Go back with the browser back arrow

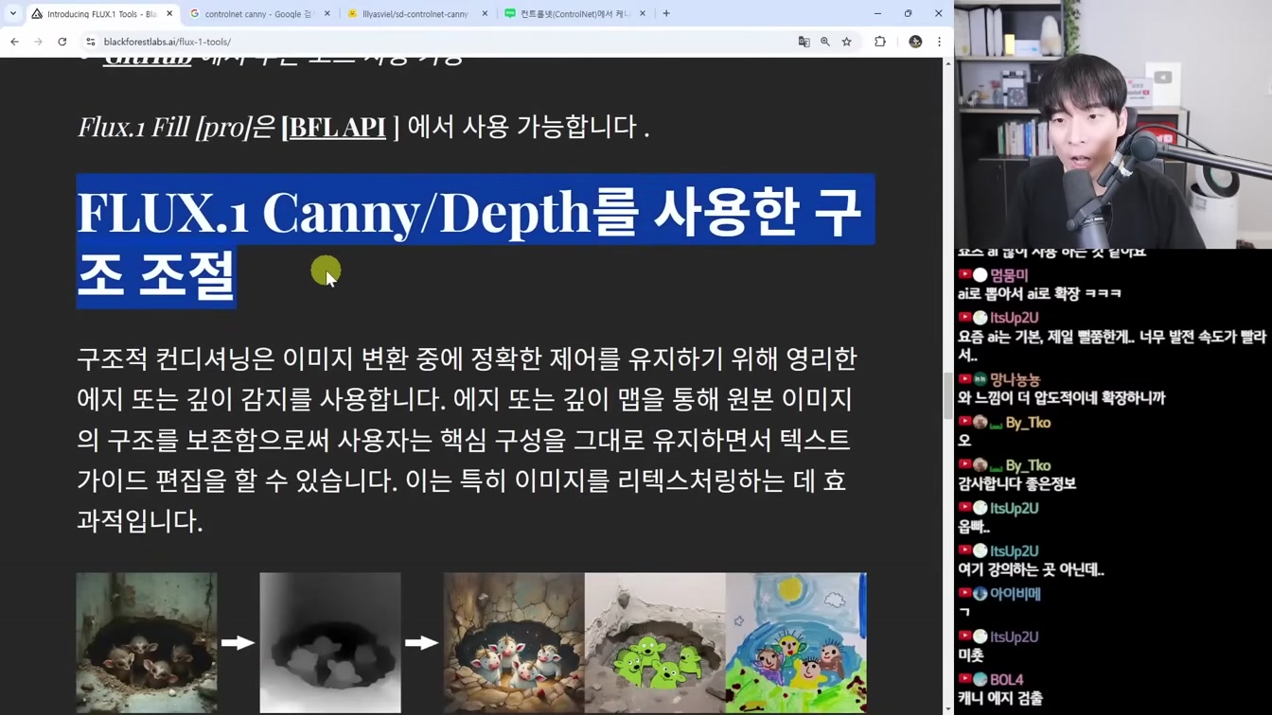coord(14,42)
